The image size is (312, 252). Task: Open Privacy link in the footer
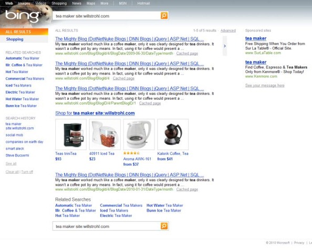coord(299,243)
